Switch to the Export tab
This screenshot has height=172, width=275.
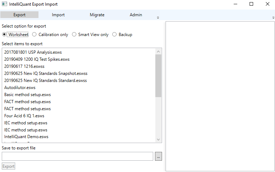point(19,15)
